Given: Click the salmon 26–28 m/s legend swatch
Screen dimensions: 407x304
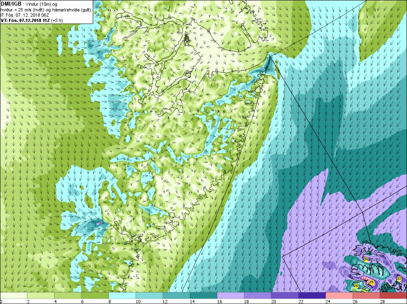Looking at the screenshot, I should click(366, 295).
